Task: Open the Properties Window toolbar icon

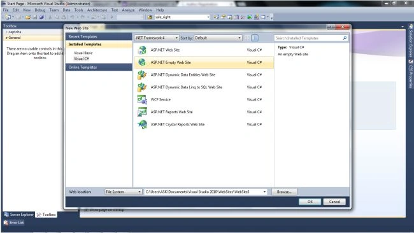Action: 223,17
